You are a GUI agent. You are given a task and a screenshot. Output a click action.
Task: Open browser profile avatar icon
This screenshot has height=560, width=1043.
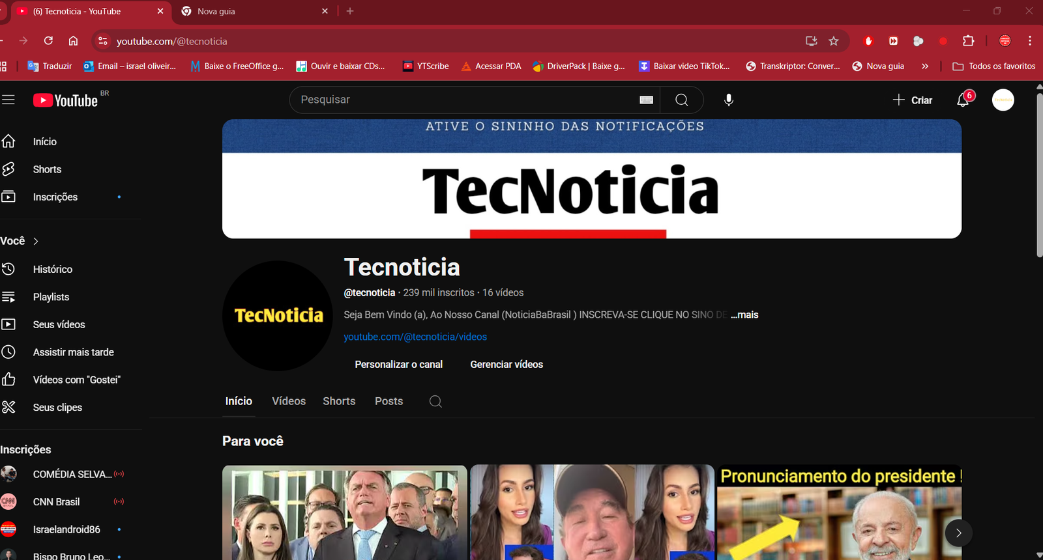point(1005,41)
